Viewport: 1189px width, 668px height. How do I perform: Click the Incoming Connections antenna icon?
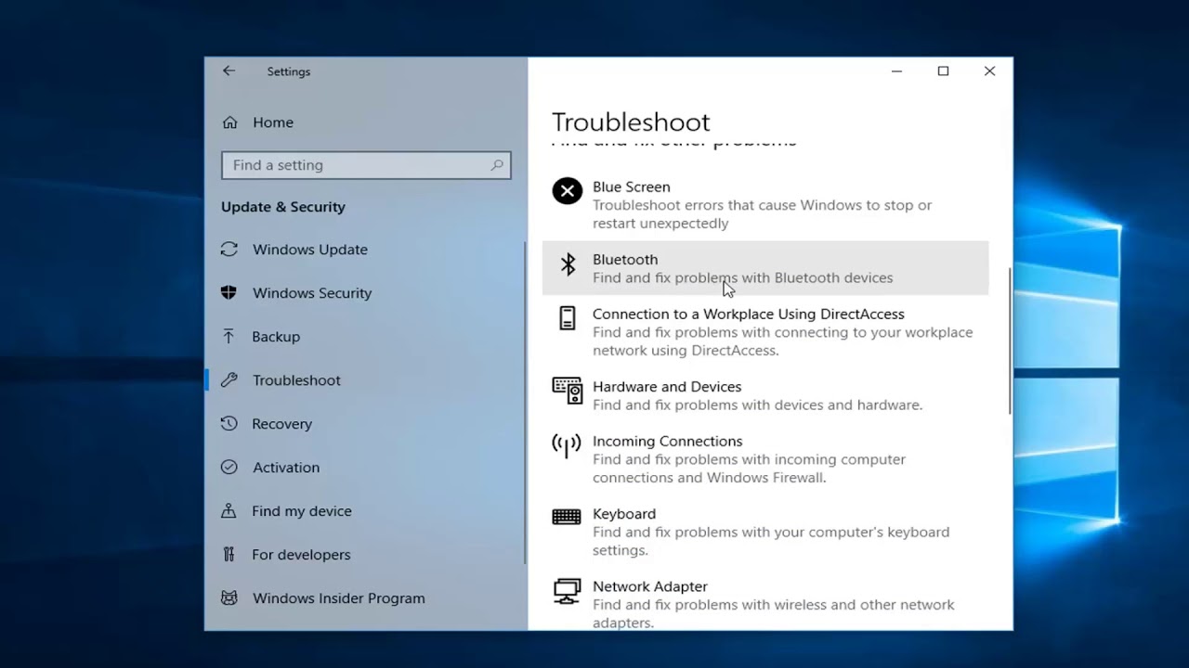click(x=567, y=446)
